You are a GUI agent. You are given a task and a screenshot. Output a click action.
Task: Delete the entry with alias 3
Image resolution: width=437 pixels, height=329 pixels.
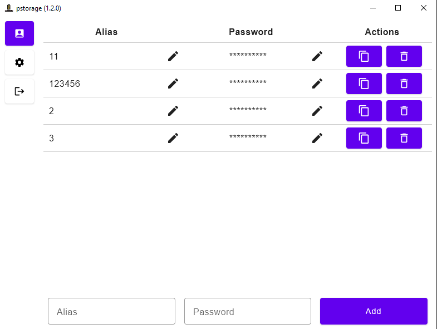click(404, 138)
